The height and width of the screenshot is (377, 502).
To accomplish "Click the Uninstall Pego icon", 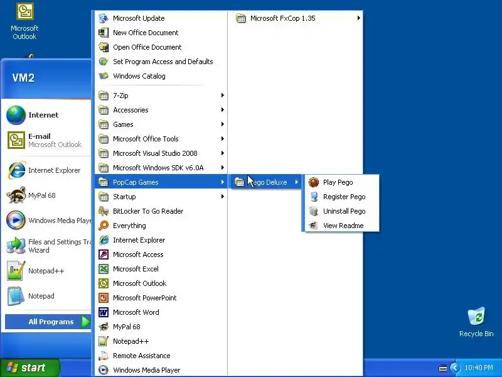I will pos(314,211).
